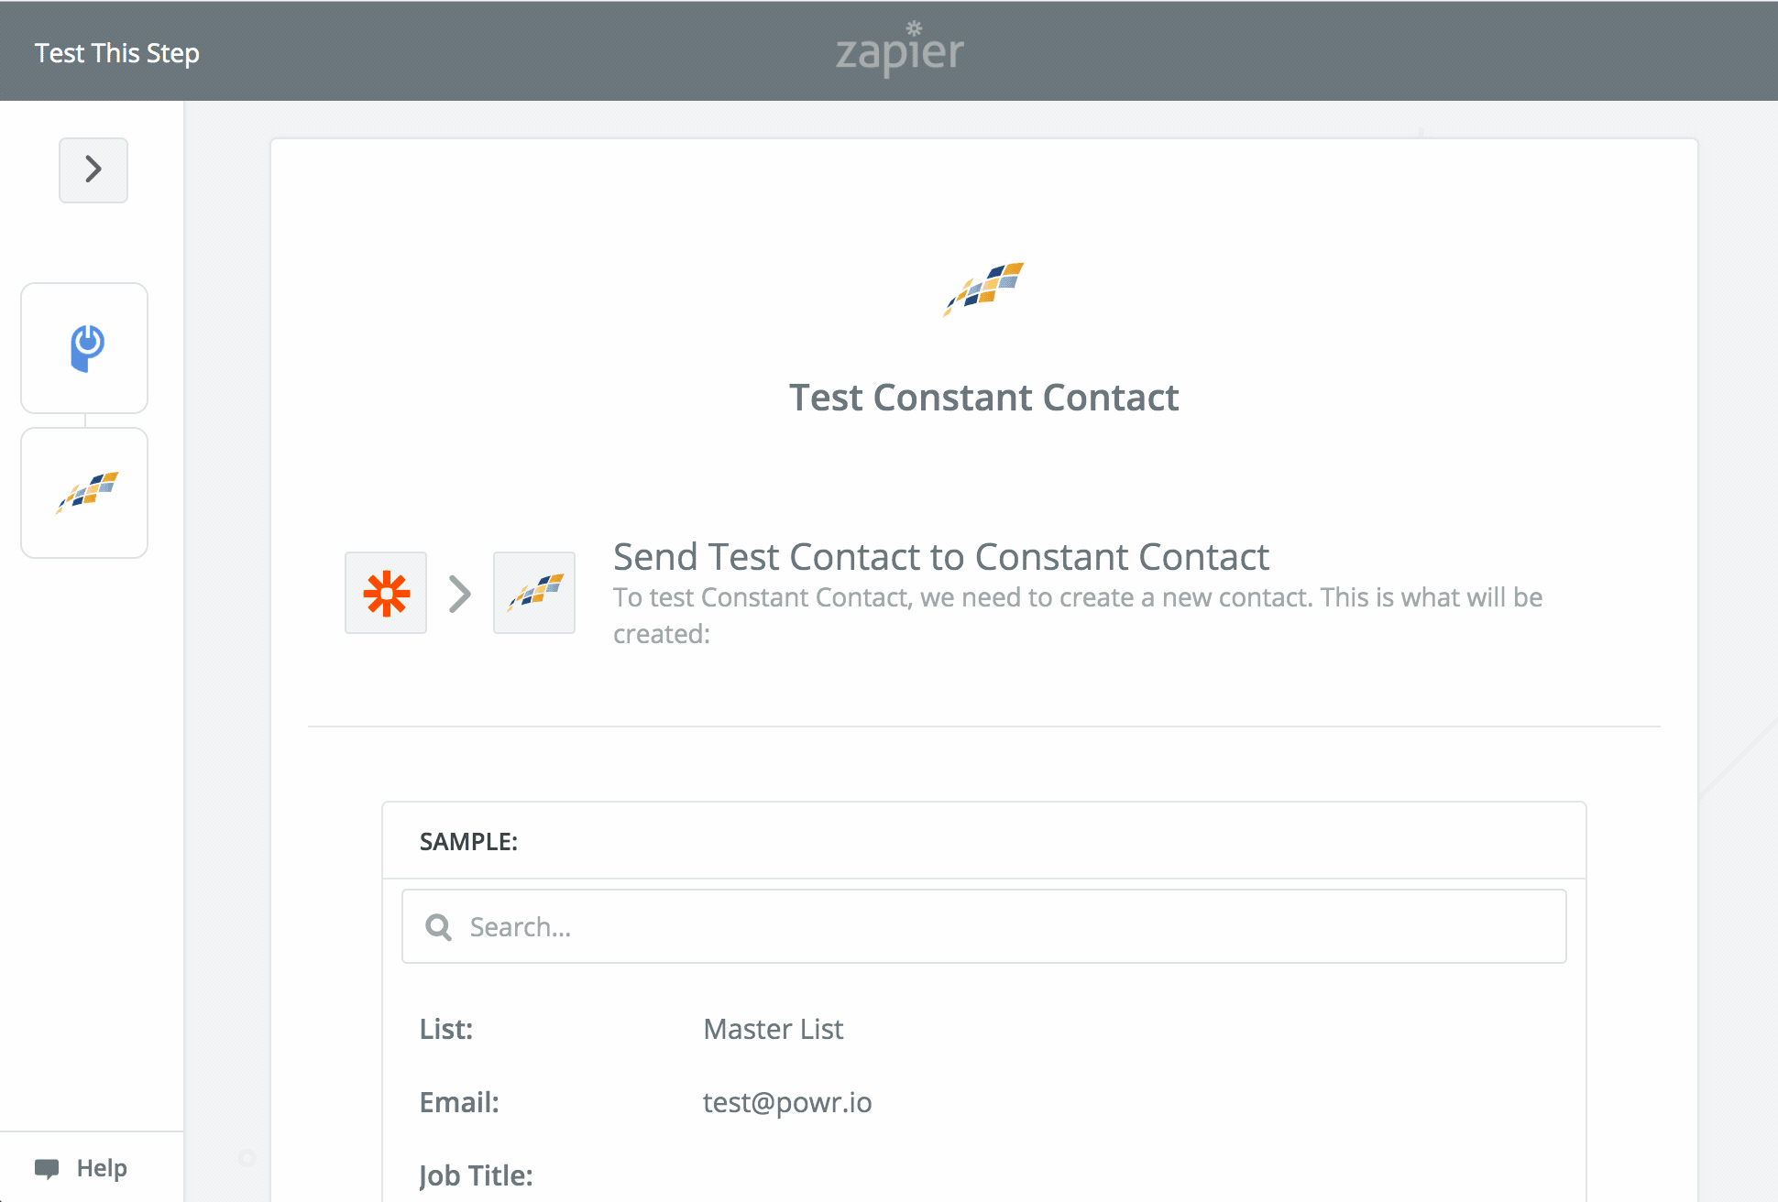Click the Zapier logo in header
This screenshot has height=1202, width=1778.
click(899, 49)
